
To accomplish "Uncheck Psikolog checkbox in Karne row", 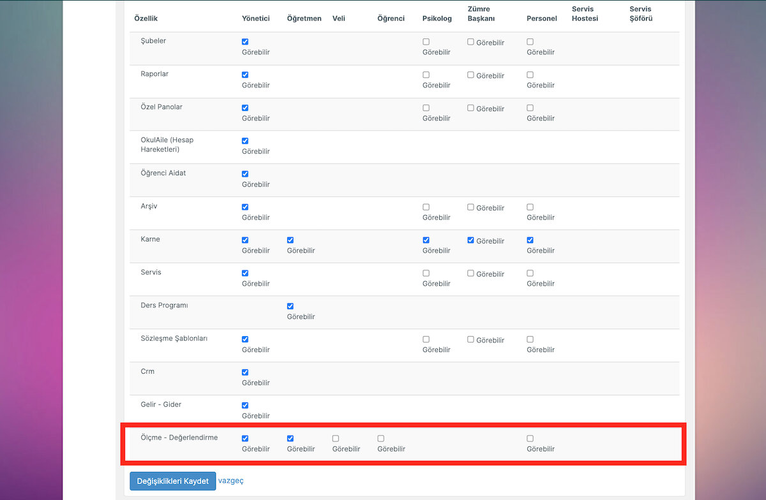I will (x=426, y=240).
